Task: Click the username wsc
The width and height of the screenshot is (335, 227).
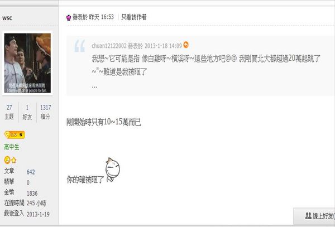Action: pos(7,18)
